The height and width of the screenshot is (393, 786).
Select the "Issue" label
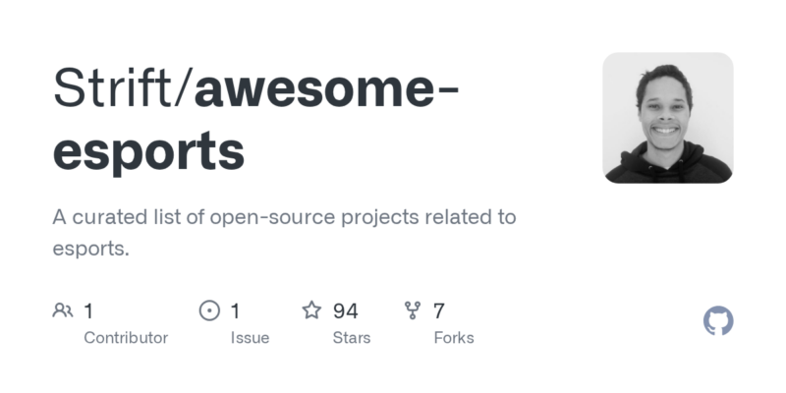point(250,338)
